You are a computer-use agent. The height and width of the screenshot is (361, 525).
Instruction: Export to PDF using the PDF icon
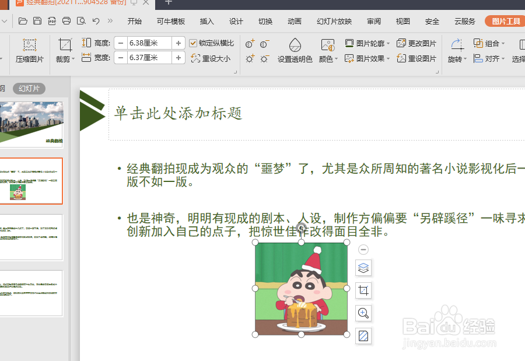pyautogui.click(x=52, y=21)
